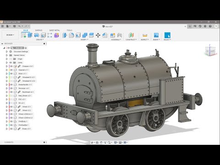Collapse the root assembly tree node
The image size is (220, 165).
point(4,48)
